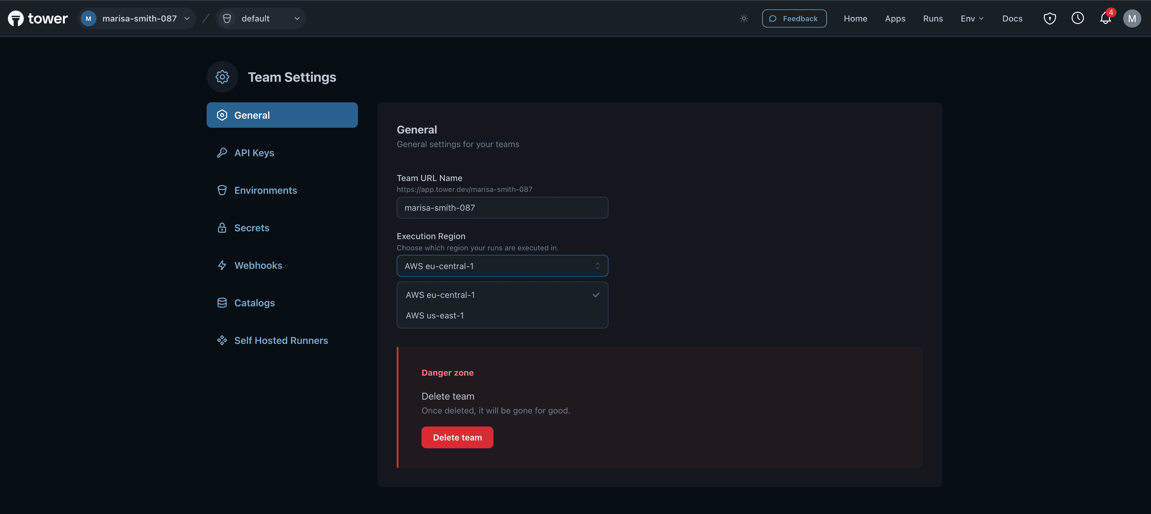Expand the default environment selector
Viewport: 1151px width, 514px height.
coord(261,18)
